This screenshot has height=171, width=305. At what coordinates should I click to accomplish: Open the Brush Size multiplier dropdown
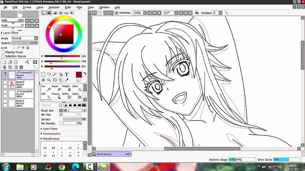coord(61,110)
